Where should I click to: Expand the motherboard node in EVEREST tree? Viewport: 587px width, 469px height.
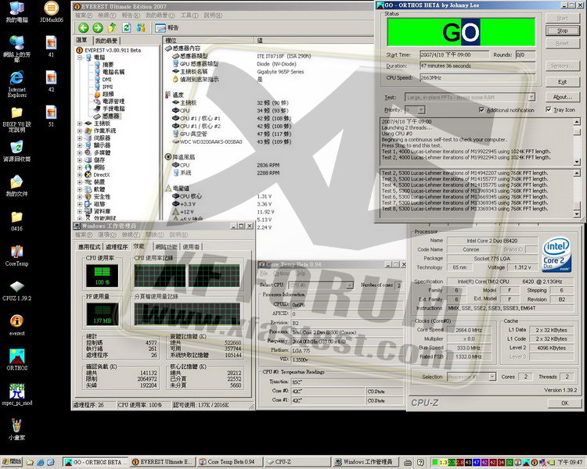(x=80, y=124)
